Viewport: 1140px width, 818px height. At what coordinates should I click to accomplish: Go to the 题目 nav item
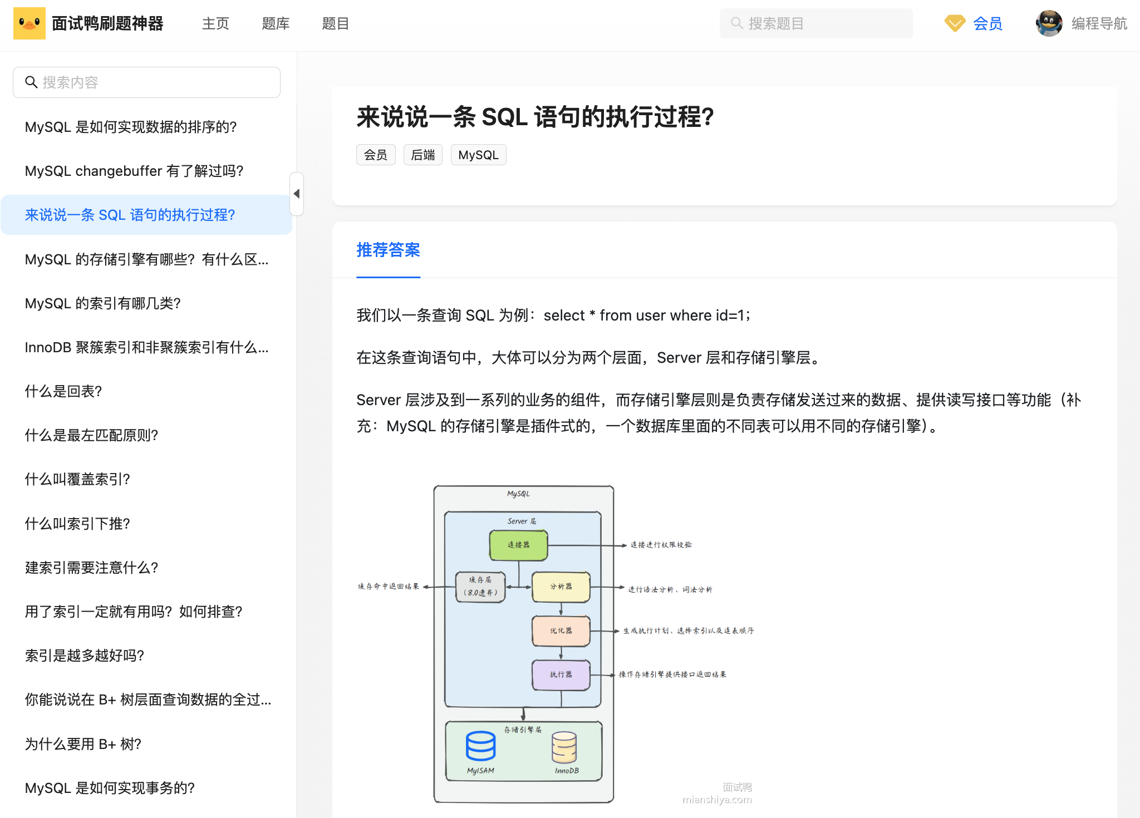(335, 23)
